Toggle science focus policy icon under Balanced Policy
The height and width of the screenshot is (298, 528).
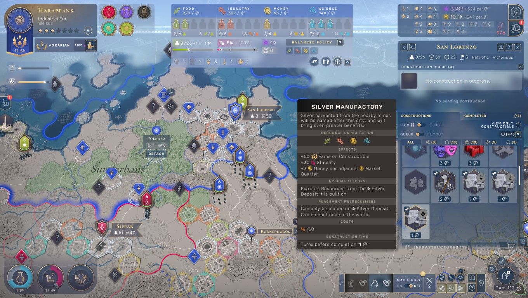314,50
